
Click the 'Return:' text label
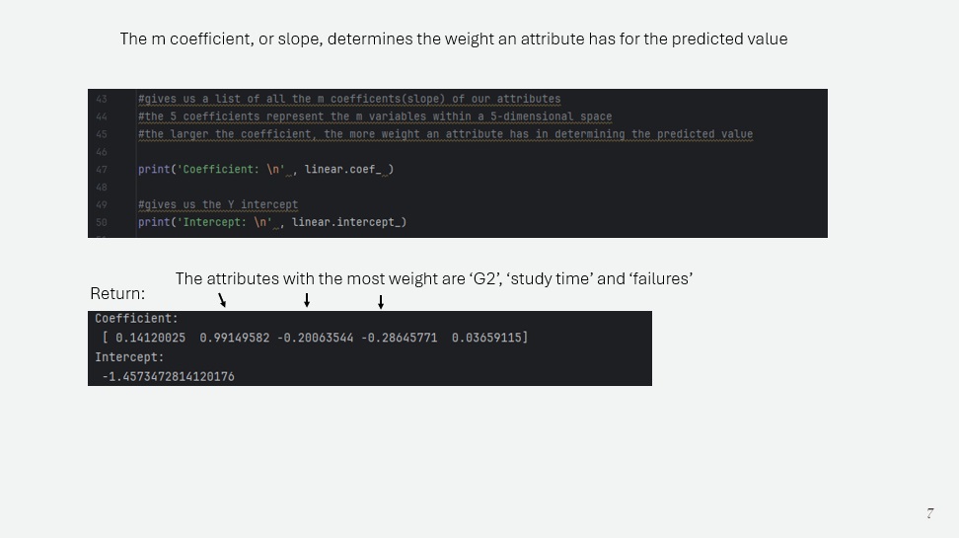117,294
